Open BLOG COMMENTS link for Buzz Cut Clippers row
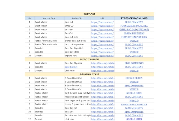Image resolution: width=179 pixels, height=121 pixels. [134, 63]
